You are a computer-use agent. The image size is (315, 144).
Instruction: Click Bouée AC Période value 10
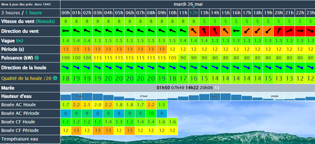point(151,113)
